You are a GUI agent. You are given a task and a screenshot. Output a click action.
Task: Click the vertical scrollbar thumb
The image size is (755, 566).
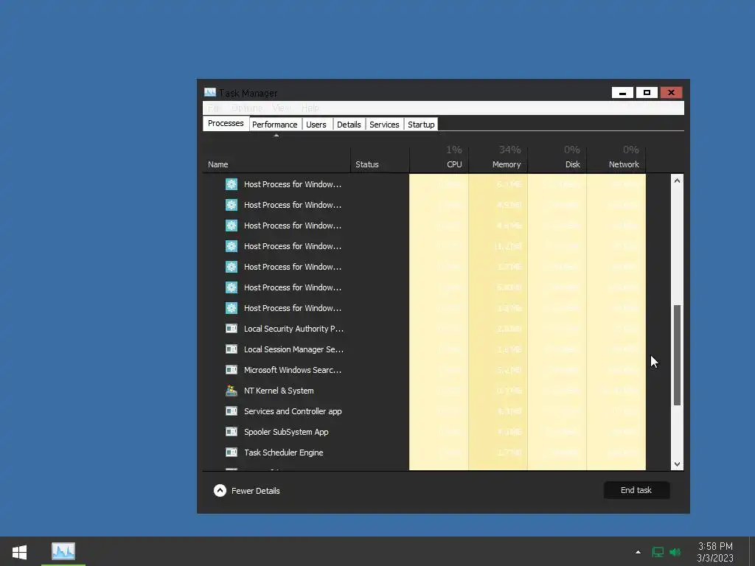(x=677, y=355)
